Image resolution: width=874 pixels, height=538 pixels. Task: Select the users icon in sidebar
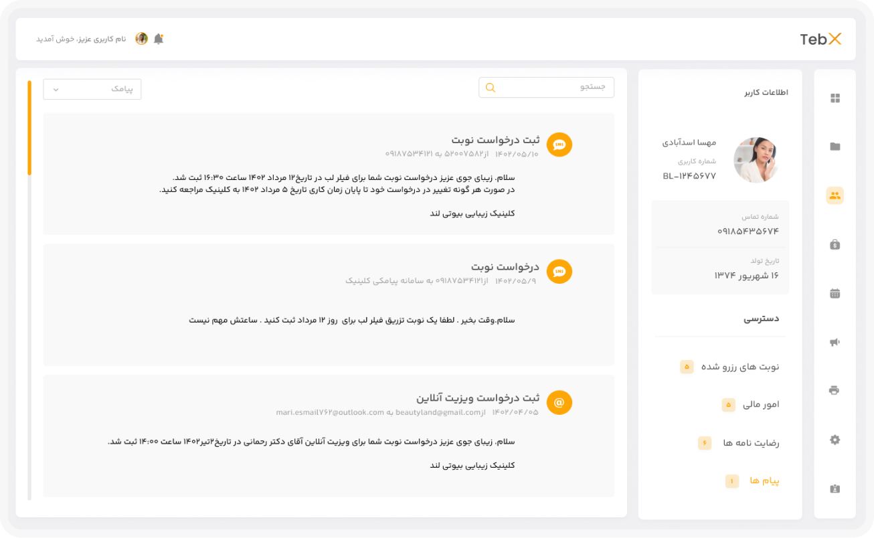835,195
